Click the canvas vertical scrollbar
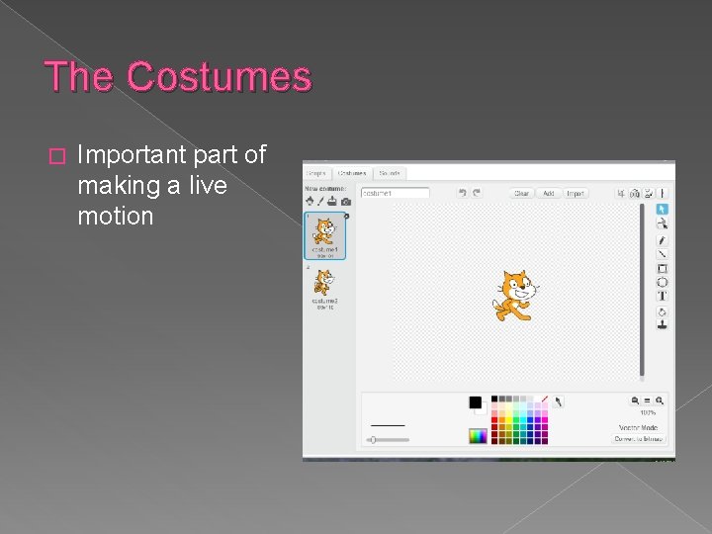The width and height of the screenshot is (712, 534). coord(642,290)
